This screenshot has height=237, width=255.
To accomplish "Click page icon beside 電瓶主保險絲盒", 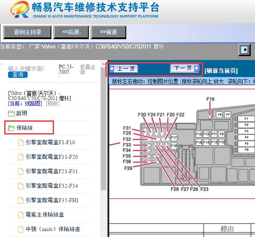I will point(21,215).
